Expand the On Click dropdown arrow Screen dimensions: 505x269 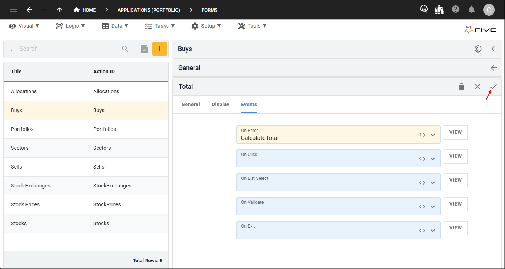433,159
